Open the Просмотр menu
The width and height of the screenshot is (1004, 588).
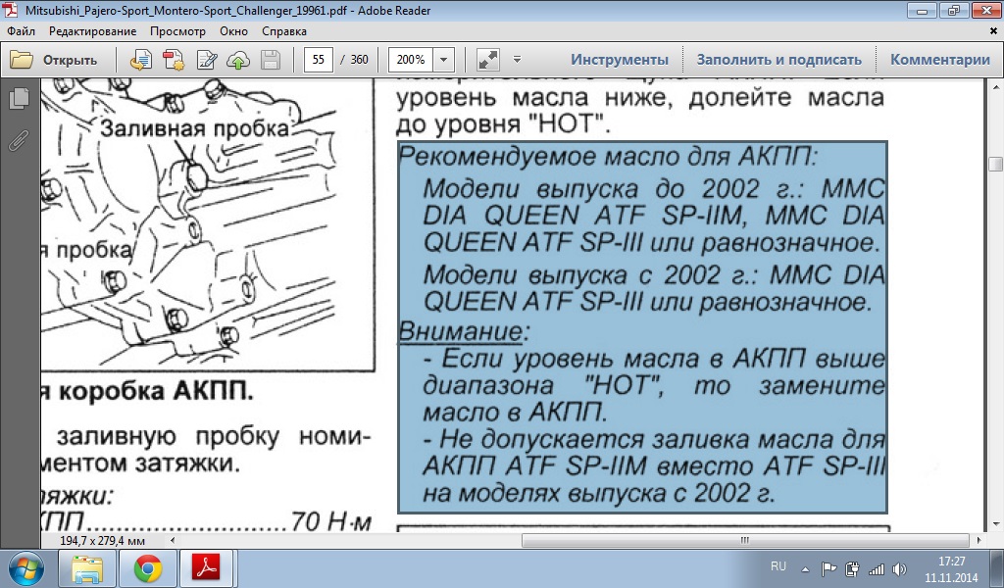(x=177, y=30)
